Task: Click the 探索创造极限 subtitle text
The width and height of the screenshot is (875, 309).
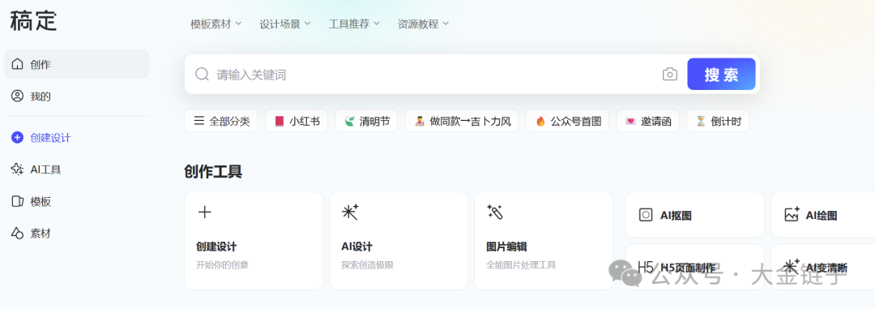Action: (x=367, y=265)
